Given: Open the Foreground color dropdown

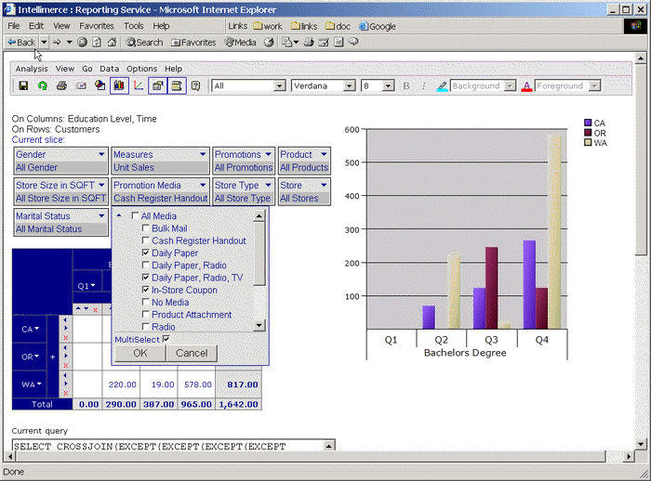Looking at the screenshot, I should click(594, 85).
